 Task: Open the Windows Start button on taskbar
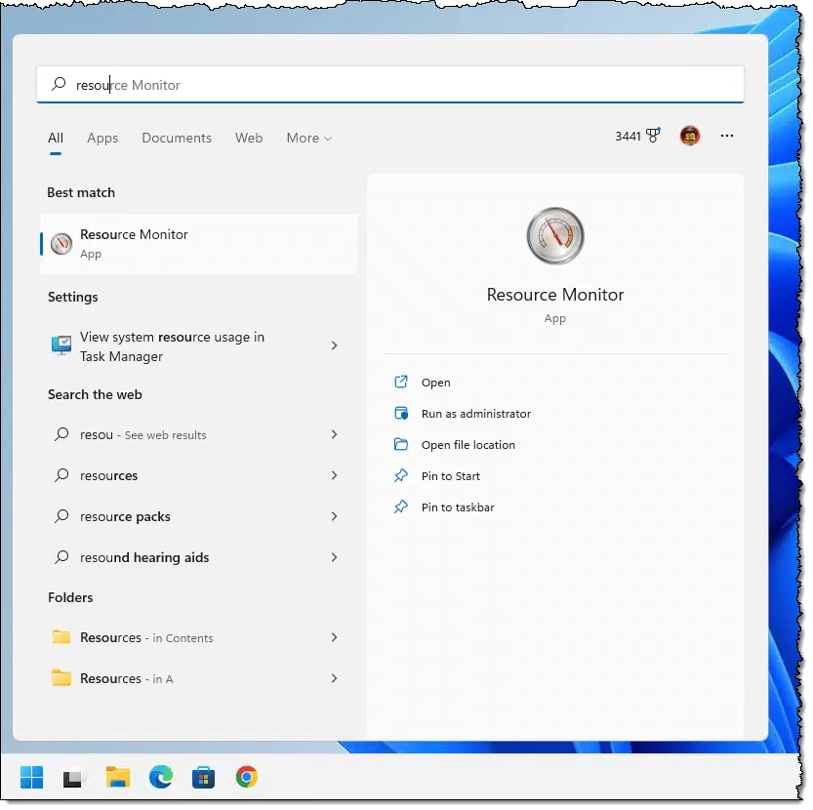(31, 777)
